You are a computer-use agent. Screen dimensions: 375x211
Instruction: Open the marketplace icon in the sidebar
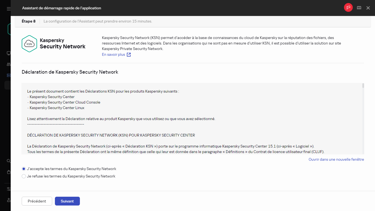pos(8,172)
